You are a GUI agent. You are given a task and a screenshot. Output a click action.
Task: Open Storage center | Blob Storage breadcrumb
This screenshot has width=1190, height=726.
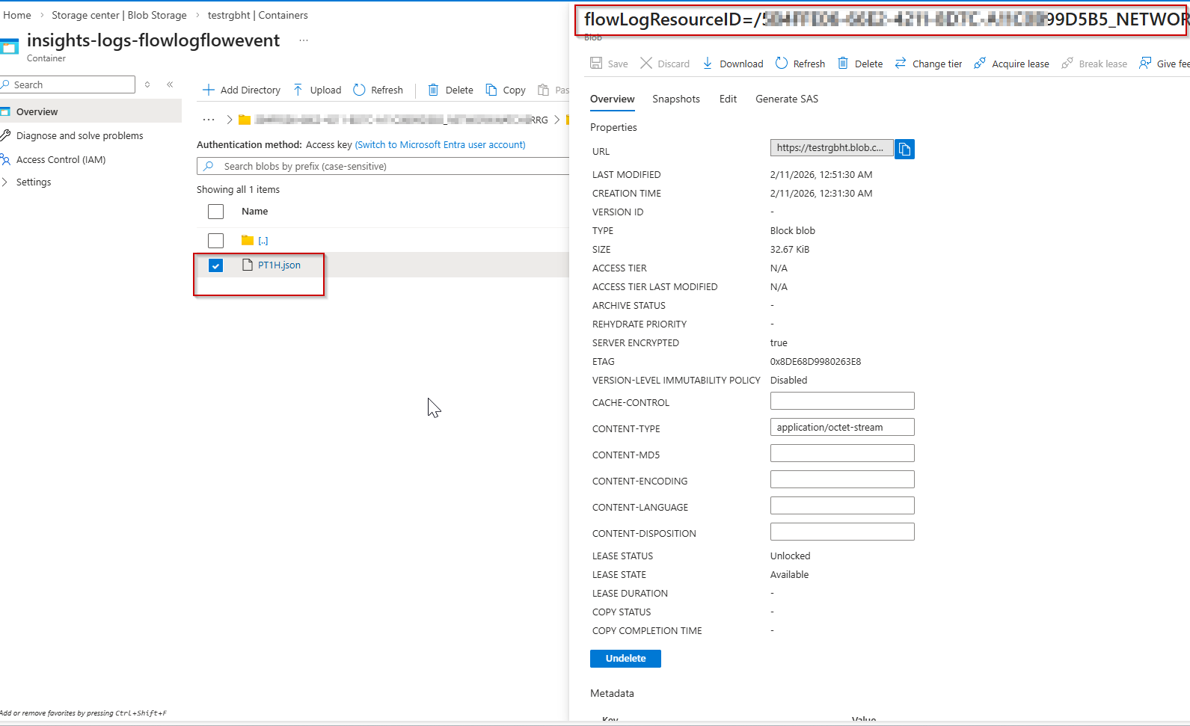point(119,15)
